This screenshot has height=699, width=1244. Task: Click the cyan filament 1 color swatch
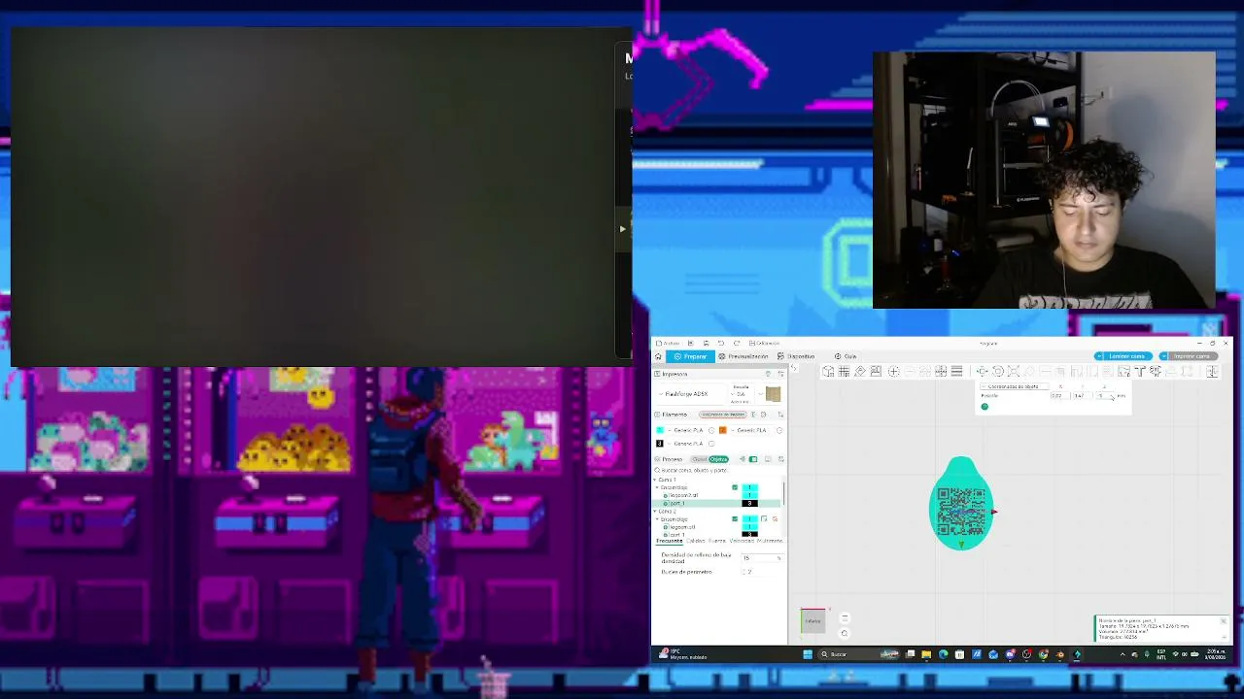click(x=660, y=430)
